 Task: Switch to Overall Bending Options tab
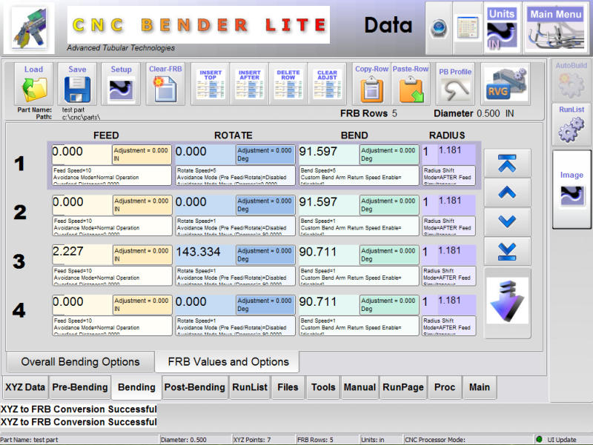pos(80,362)
